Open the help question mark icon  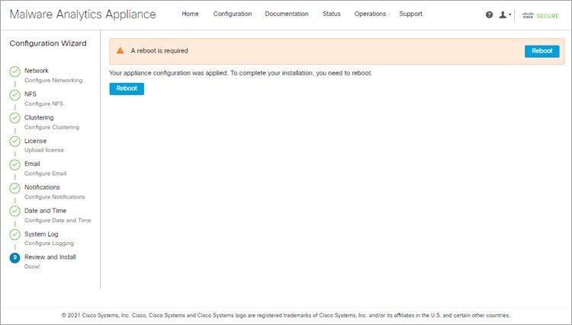point(489,15)
